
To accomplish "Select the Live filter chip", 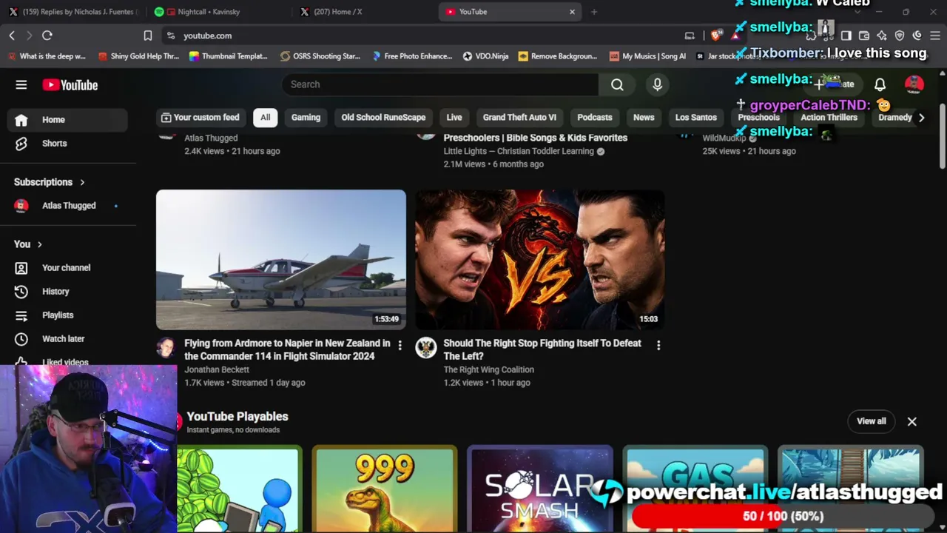I will [454, 118].
